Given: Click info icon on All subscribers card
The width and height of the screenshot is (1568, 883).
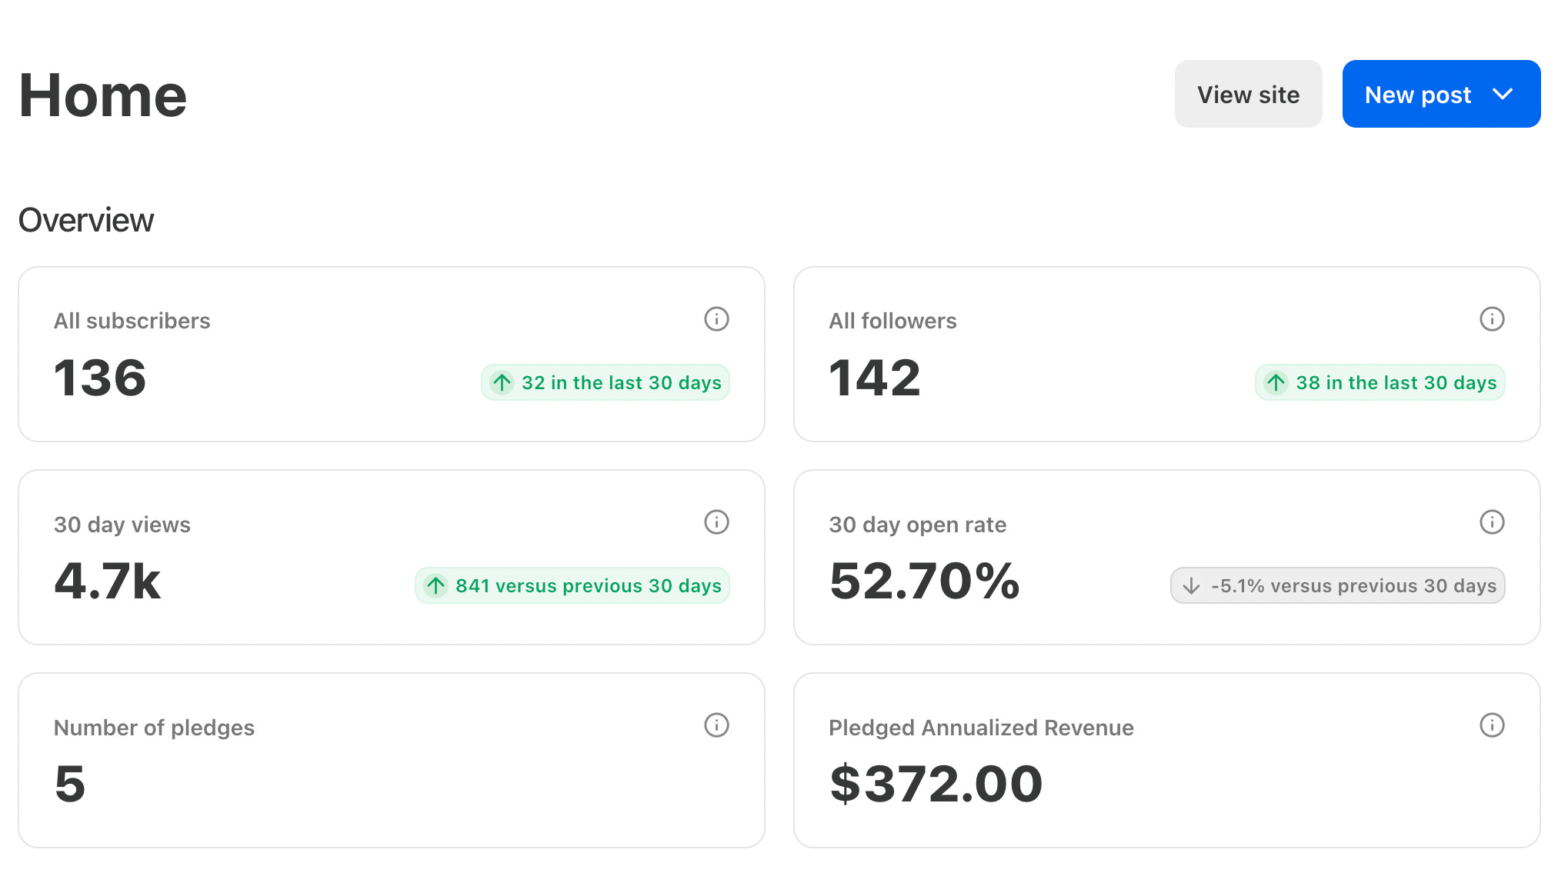Looking at the screenshot, I should [x=716, y=319].
